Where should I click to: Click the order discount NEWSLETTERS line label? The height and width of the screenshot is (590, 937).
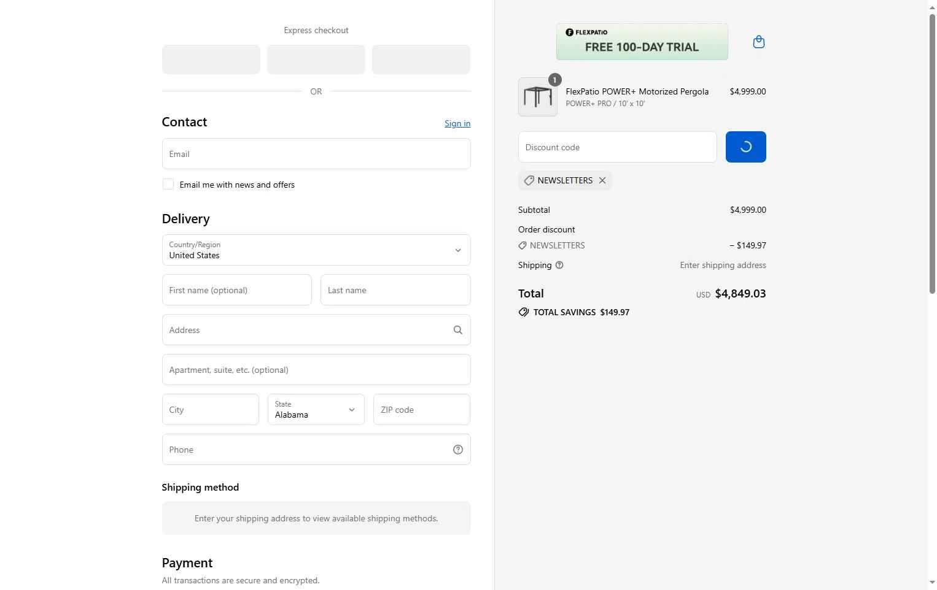point(557,245)
